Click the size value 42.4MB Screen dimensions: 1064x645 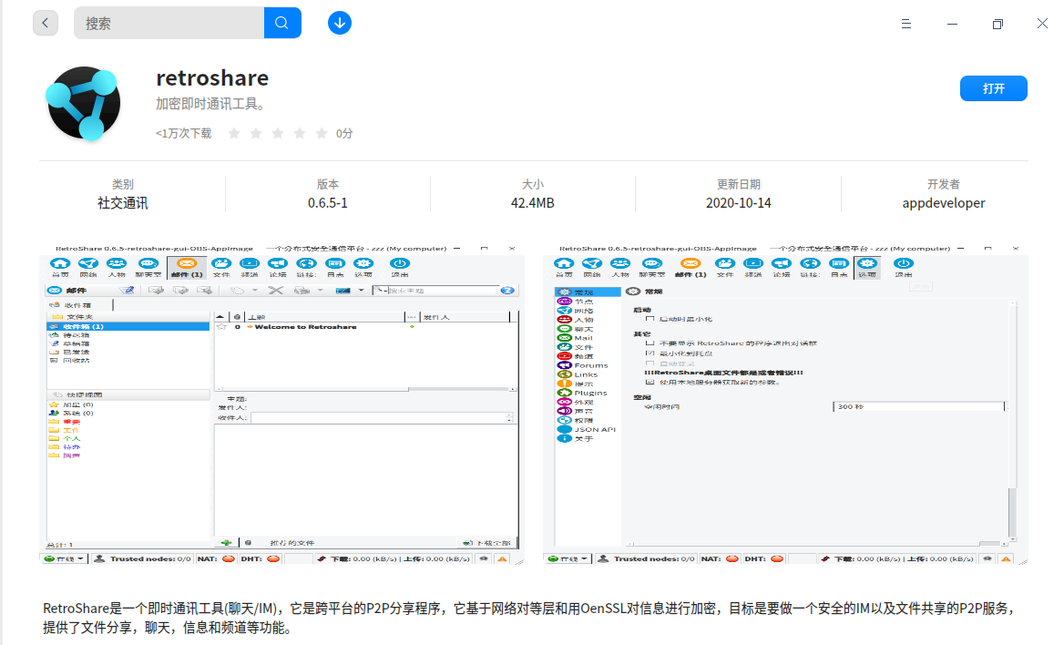point(533,203)
